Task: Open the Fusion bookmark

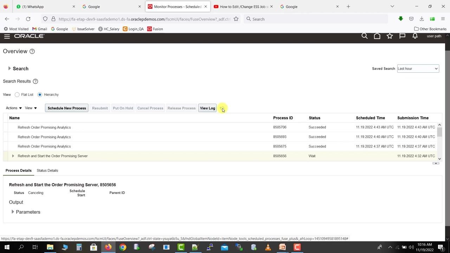Action: coord(155,29)
